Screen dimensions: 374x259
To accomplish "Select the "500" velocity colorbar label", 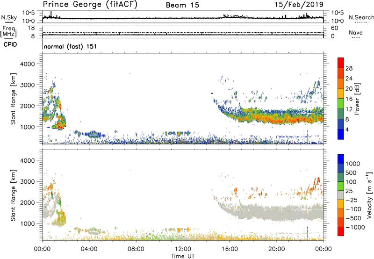I will pyautogui.click(x=351, y=173).
